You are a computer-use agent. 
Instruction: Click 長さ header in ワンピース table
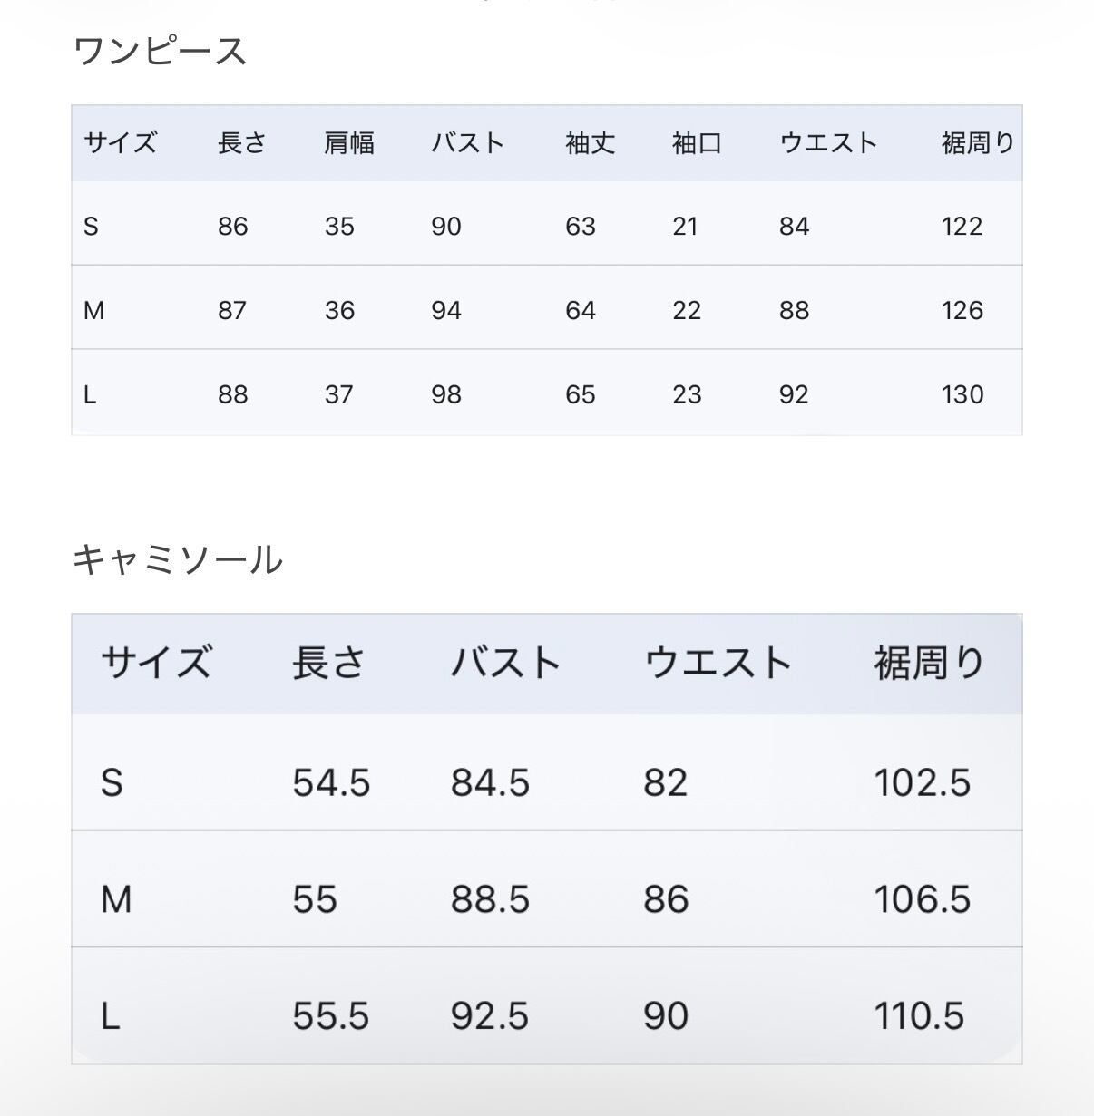pos(242,143)
